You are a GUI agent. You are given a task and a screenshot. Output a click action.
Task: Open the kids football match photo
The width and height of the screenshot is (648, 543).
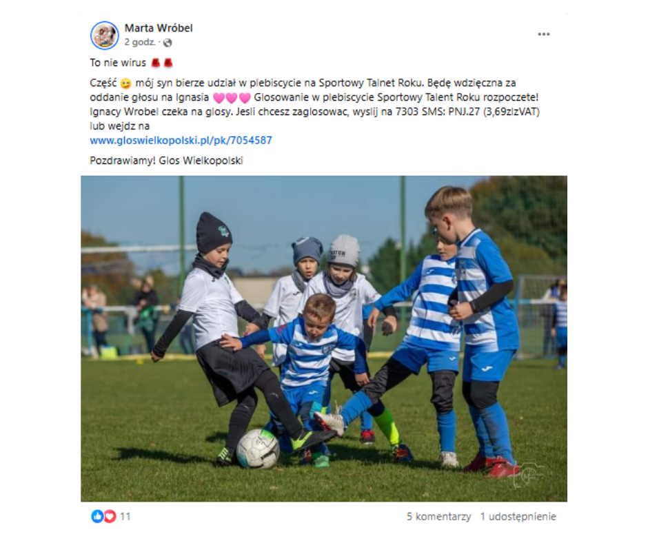pos(324,339)
